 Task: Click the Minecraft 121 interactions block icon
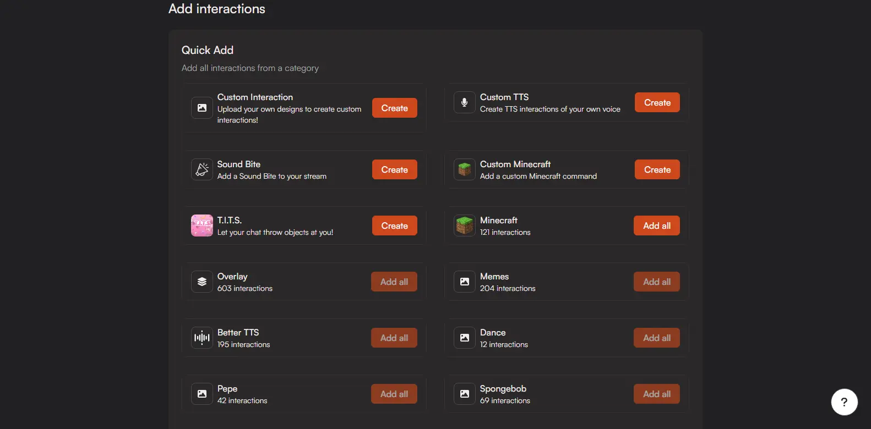[465, 226]
